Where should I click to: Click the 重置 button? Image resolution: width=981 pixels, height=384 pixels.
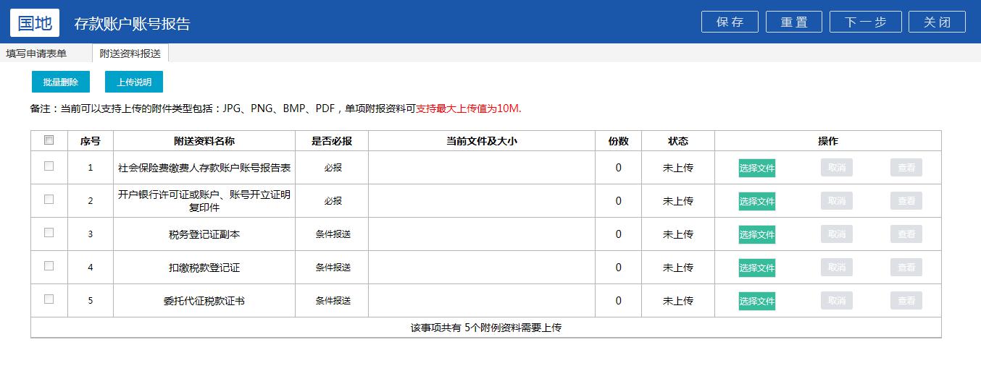(x=794, y=22)
